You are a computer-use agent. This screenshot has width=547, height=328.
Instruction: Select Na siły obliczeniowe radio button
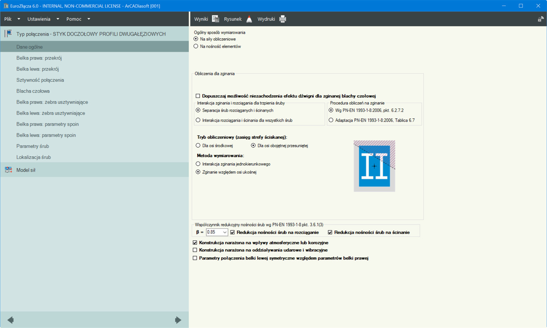pos(196,39)
